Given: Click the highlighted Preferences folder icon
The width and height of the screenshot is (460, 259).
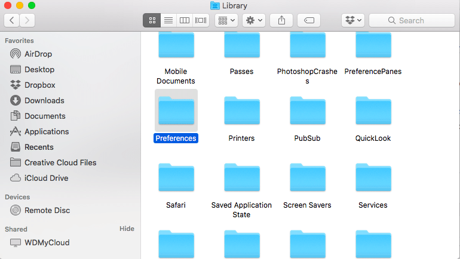Looking at the screenshot, I should (x=176, y=110).
